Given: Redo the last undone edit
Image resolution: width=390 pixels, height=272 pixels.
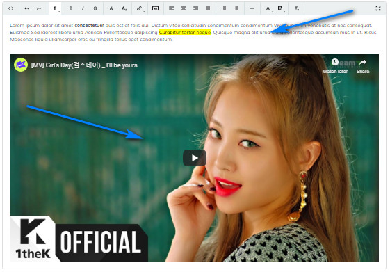Looking at the screenshot, I should tap(39, 8).
